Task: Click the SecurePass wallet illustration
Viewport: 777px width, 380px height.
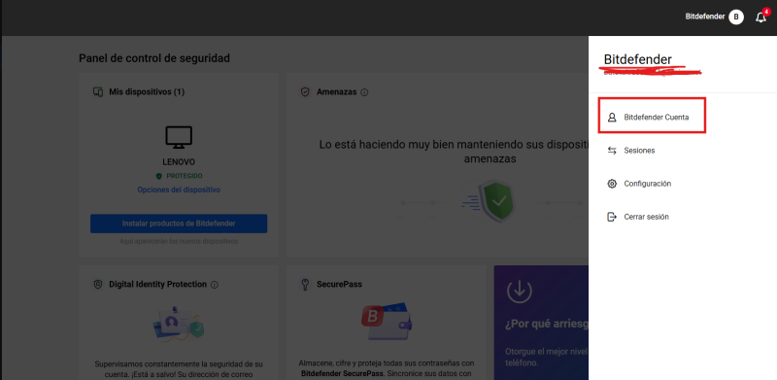Action: pyautogui.click(x=387, y=321)
